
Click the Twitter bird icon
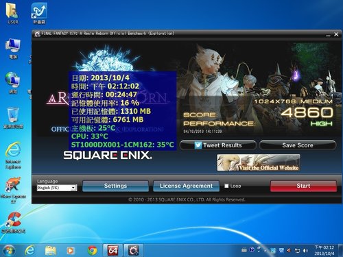coord(198,145)
